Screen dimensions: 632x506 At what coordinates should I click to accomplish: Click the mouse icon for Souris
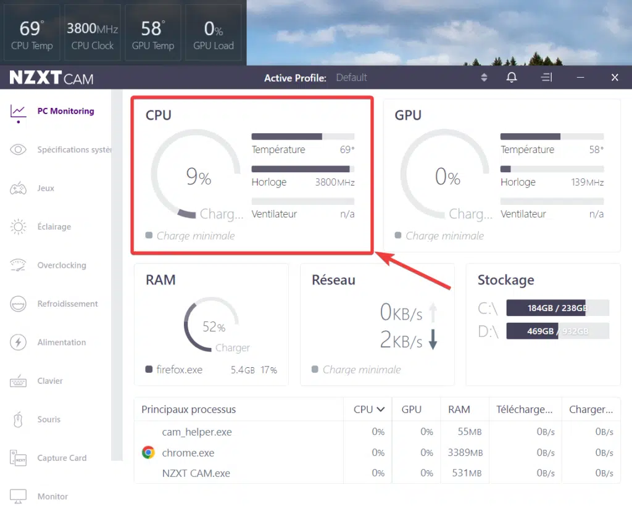18,420
